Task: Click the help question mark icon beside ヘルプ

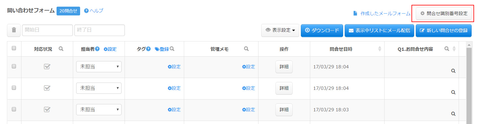Action: click(x=86, y=11)
